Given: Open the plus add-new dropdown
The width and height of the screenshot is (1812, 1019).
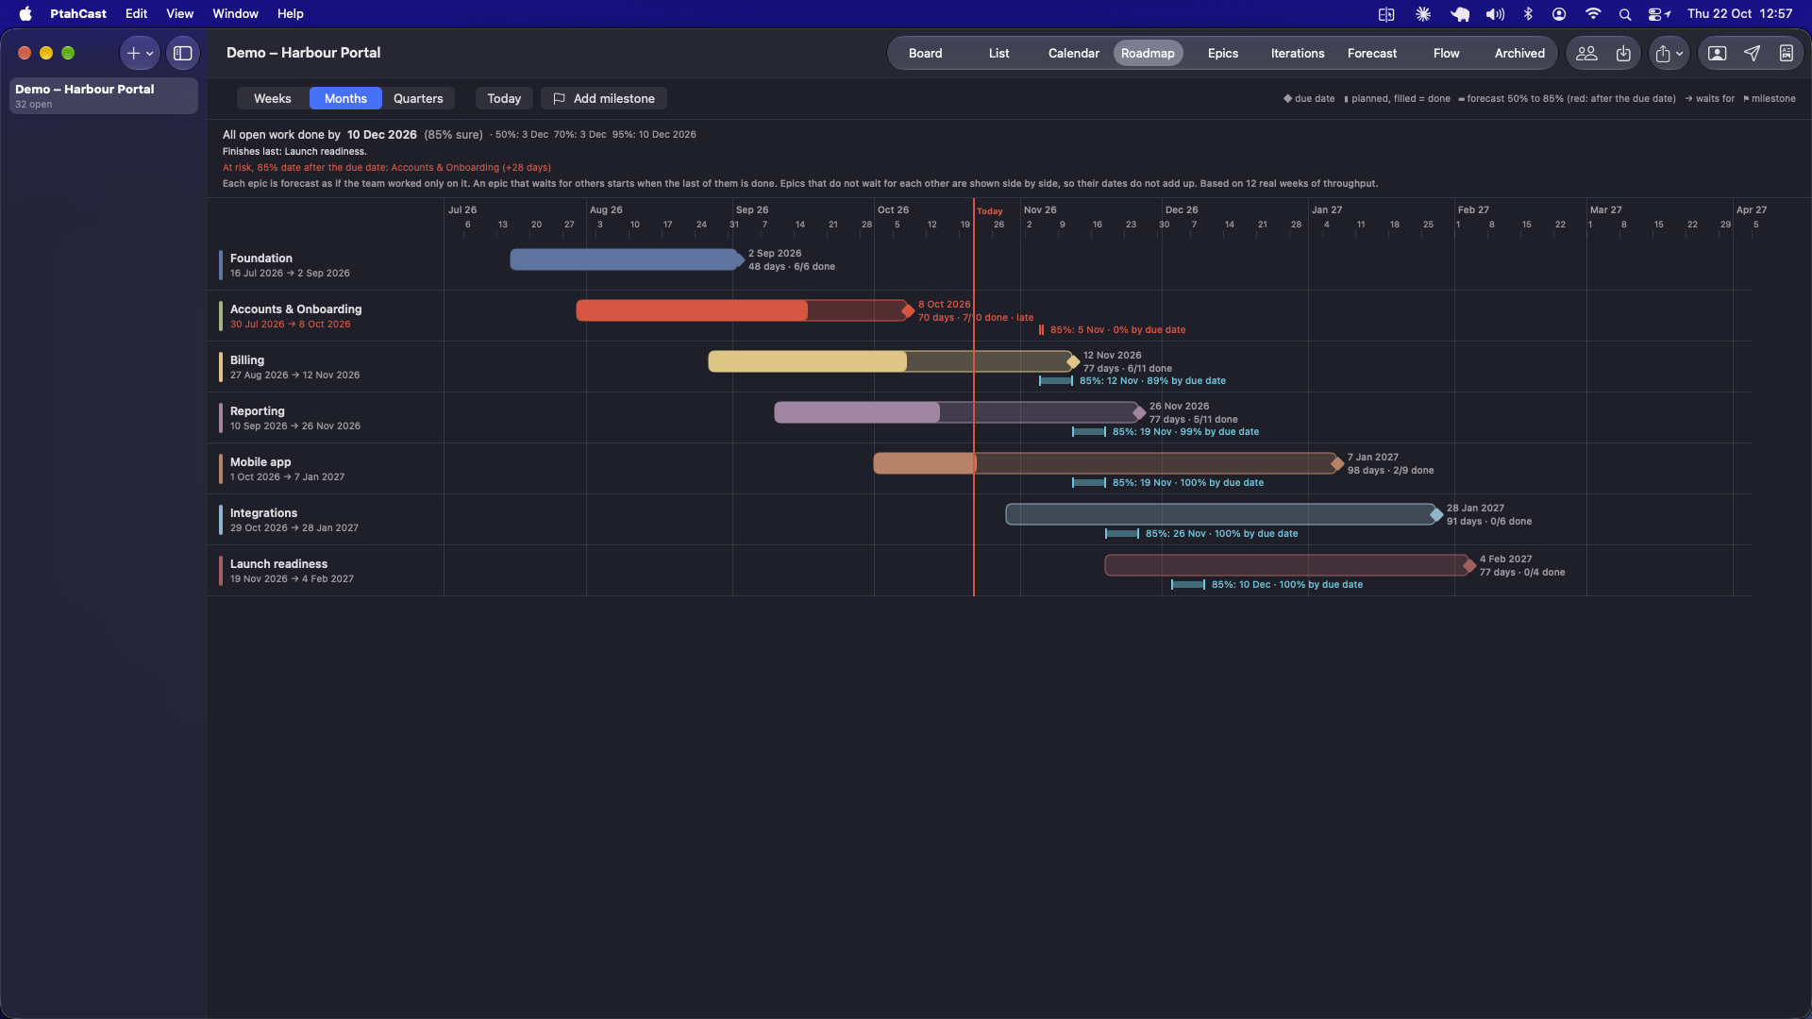Looking at the screenshot, I should pos(140,54).
